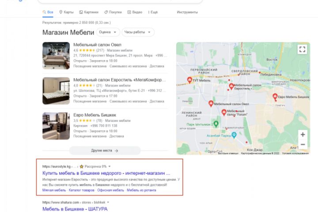
Task: Open eurostyle.kg result options dropdown arrow
Action: coord(110,167)
